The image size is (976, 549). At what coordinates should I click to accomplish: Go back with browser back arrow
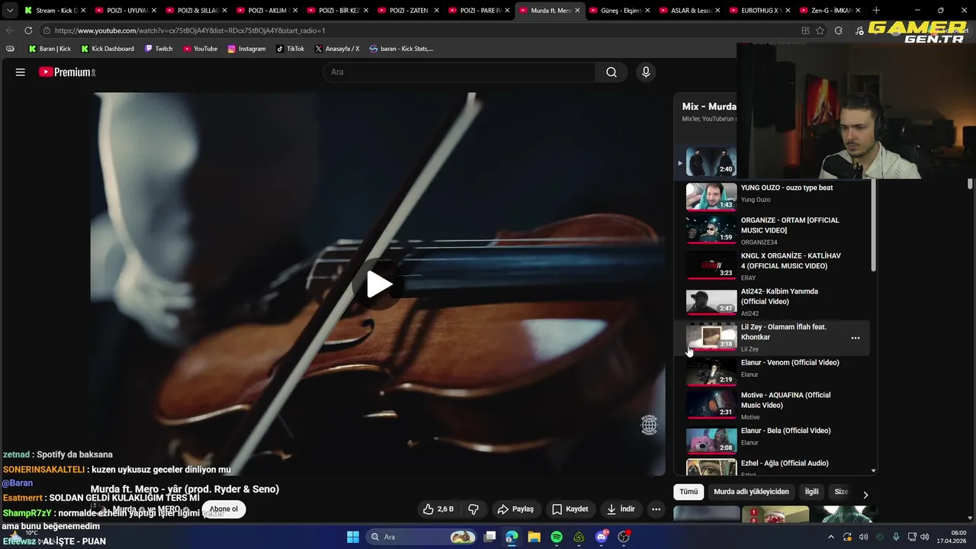pos(10,30)
